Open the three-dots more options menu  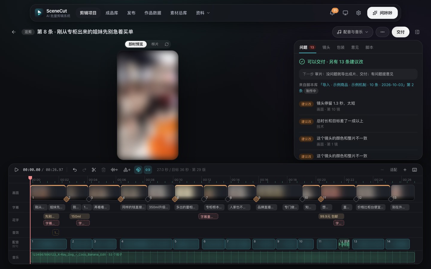click(x=383, y=32)
